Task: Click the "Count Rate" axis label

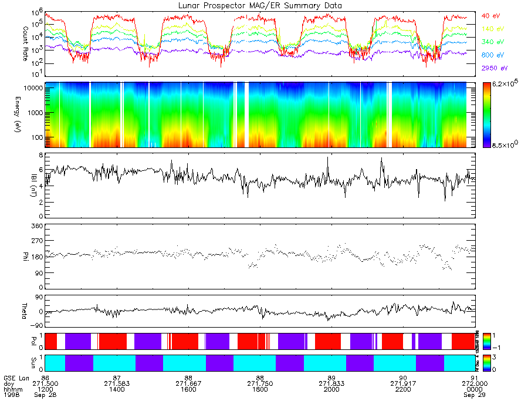Action: (x=25, y=44)
